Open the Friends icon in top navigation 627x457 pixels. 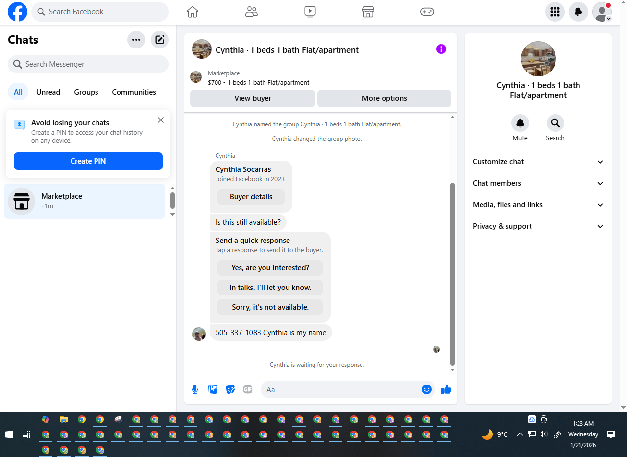click(251, 12)
